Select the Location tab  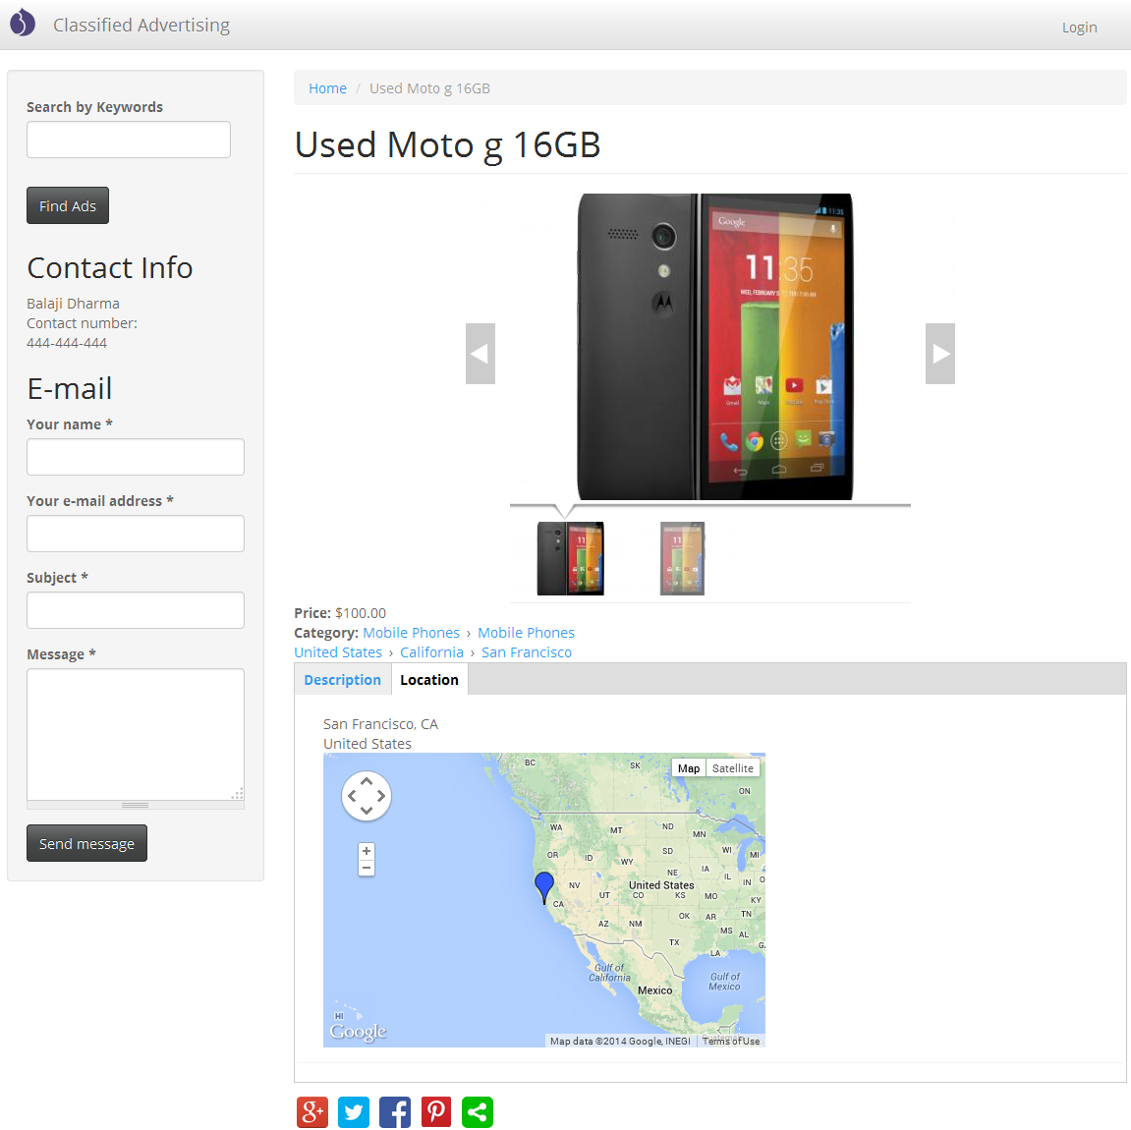[429, 680]
